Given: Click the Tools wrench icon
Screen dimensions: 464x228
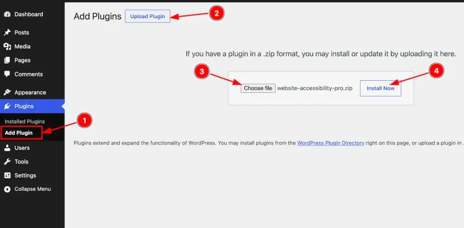Looking at the screenshot, I should click(x=7, y=162).
